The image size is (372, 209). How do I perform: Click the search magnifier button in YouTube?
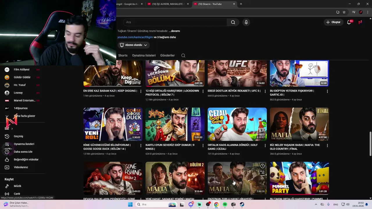click(233, 22)
